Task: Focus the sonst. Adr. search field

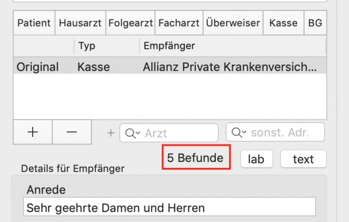Action: click(x=275, y=132)
